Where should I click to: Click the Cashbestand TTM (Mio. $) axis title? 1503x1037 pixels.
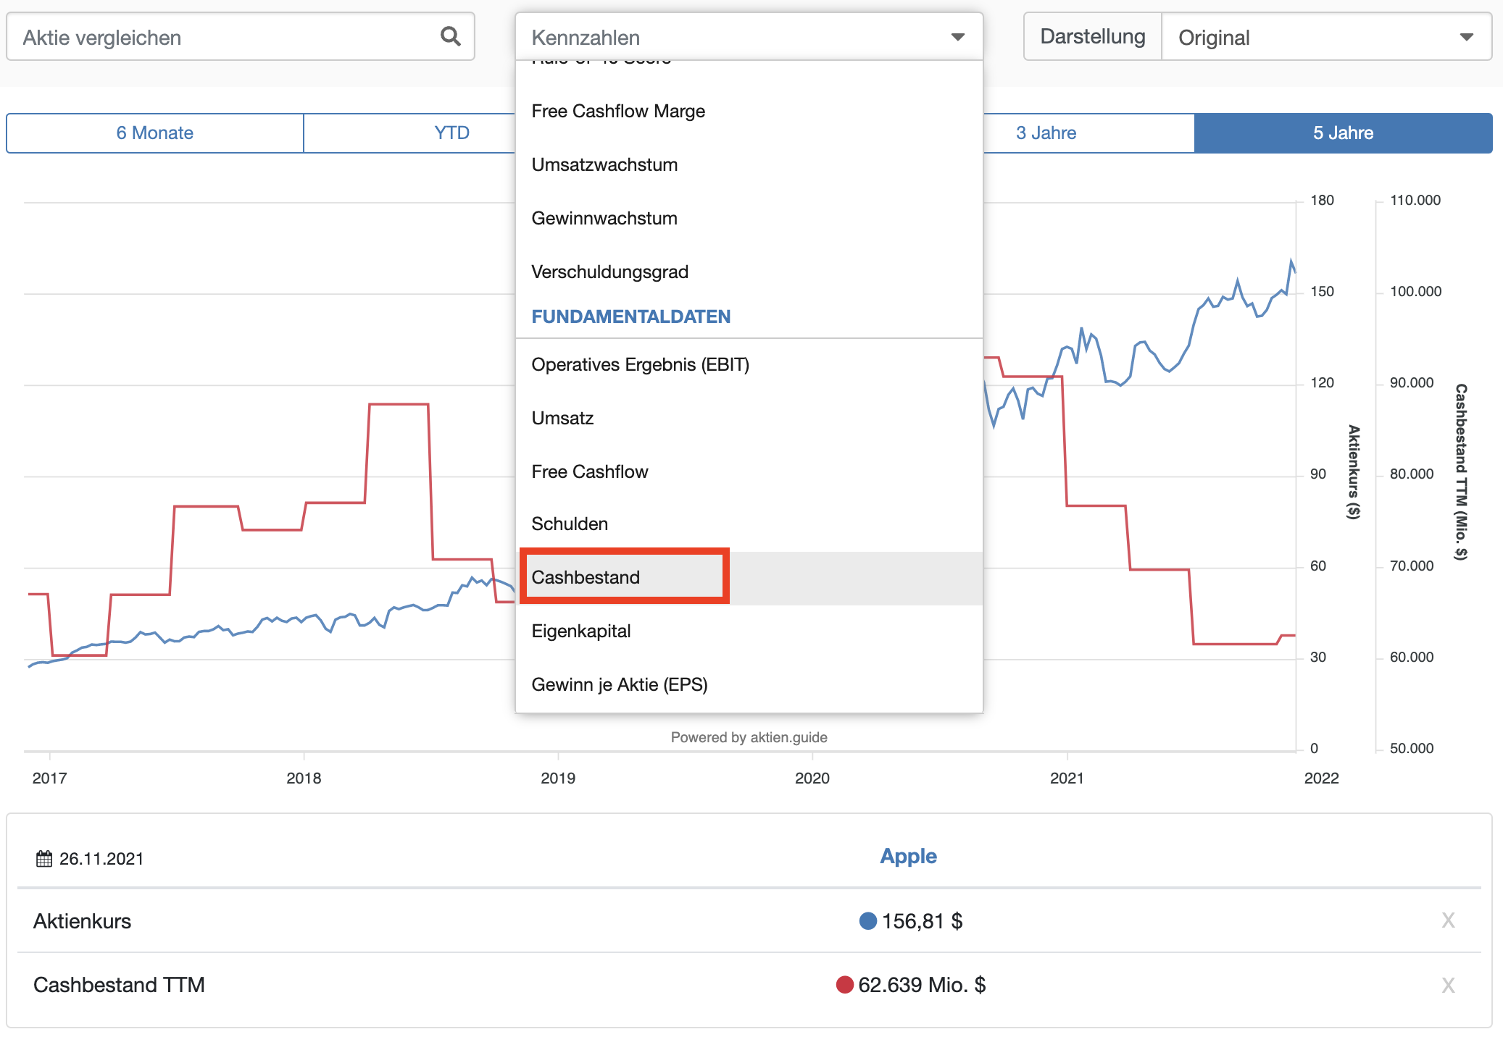click(x=1461, y=472)
